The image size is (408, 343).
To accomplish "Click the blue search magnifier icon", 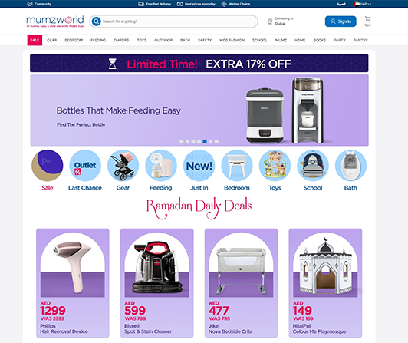I will coord(97,21).
